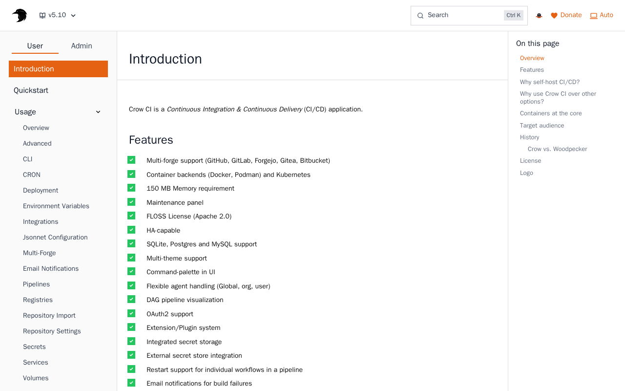The height and width of the screenshot is (391, 625).
Task: Click the checkbox next to OAuth2 support
Action: (x=131, y=313)
